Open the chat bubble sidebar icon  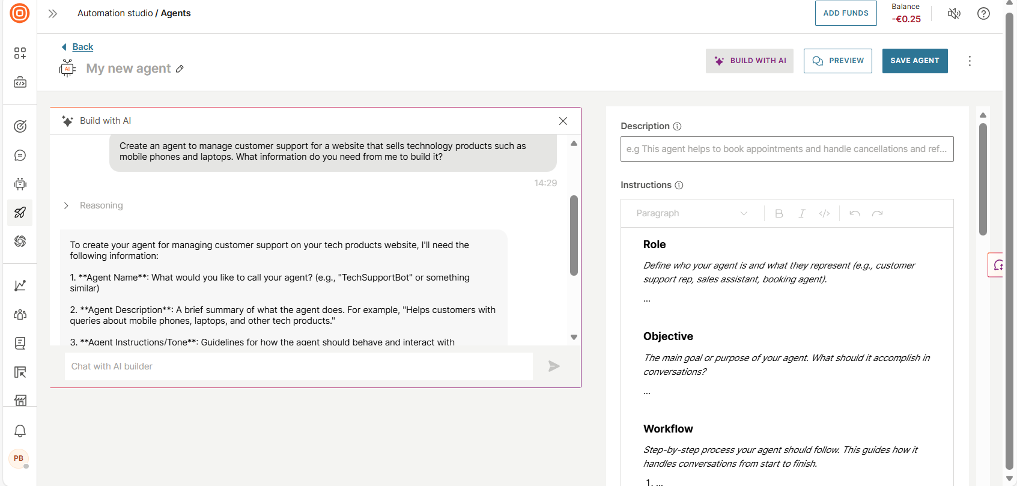pos(20,155)
